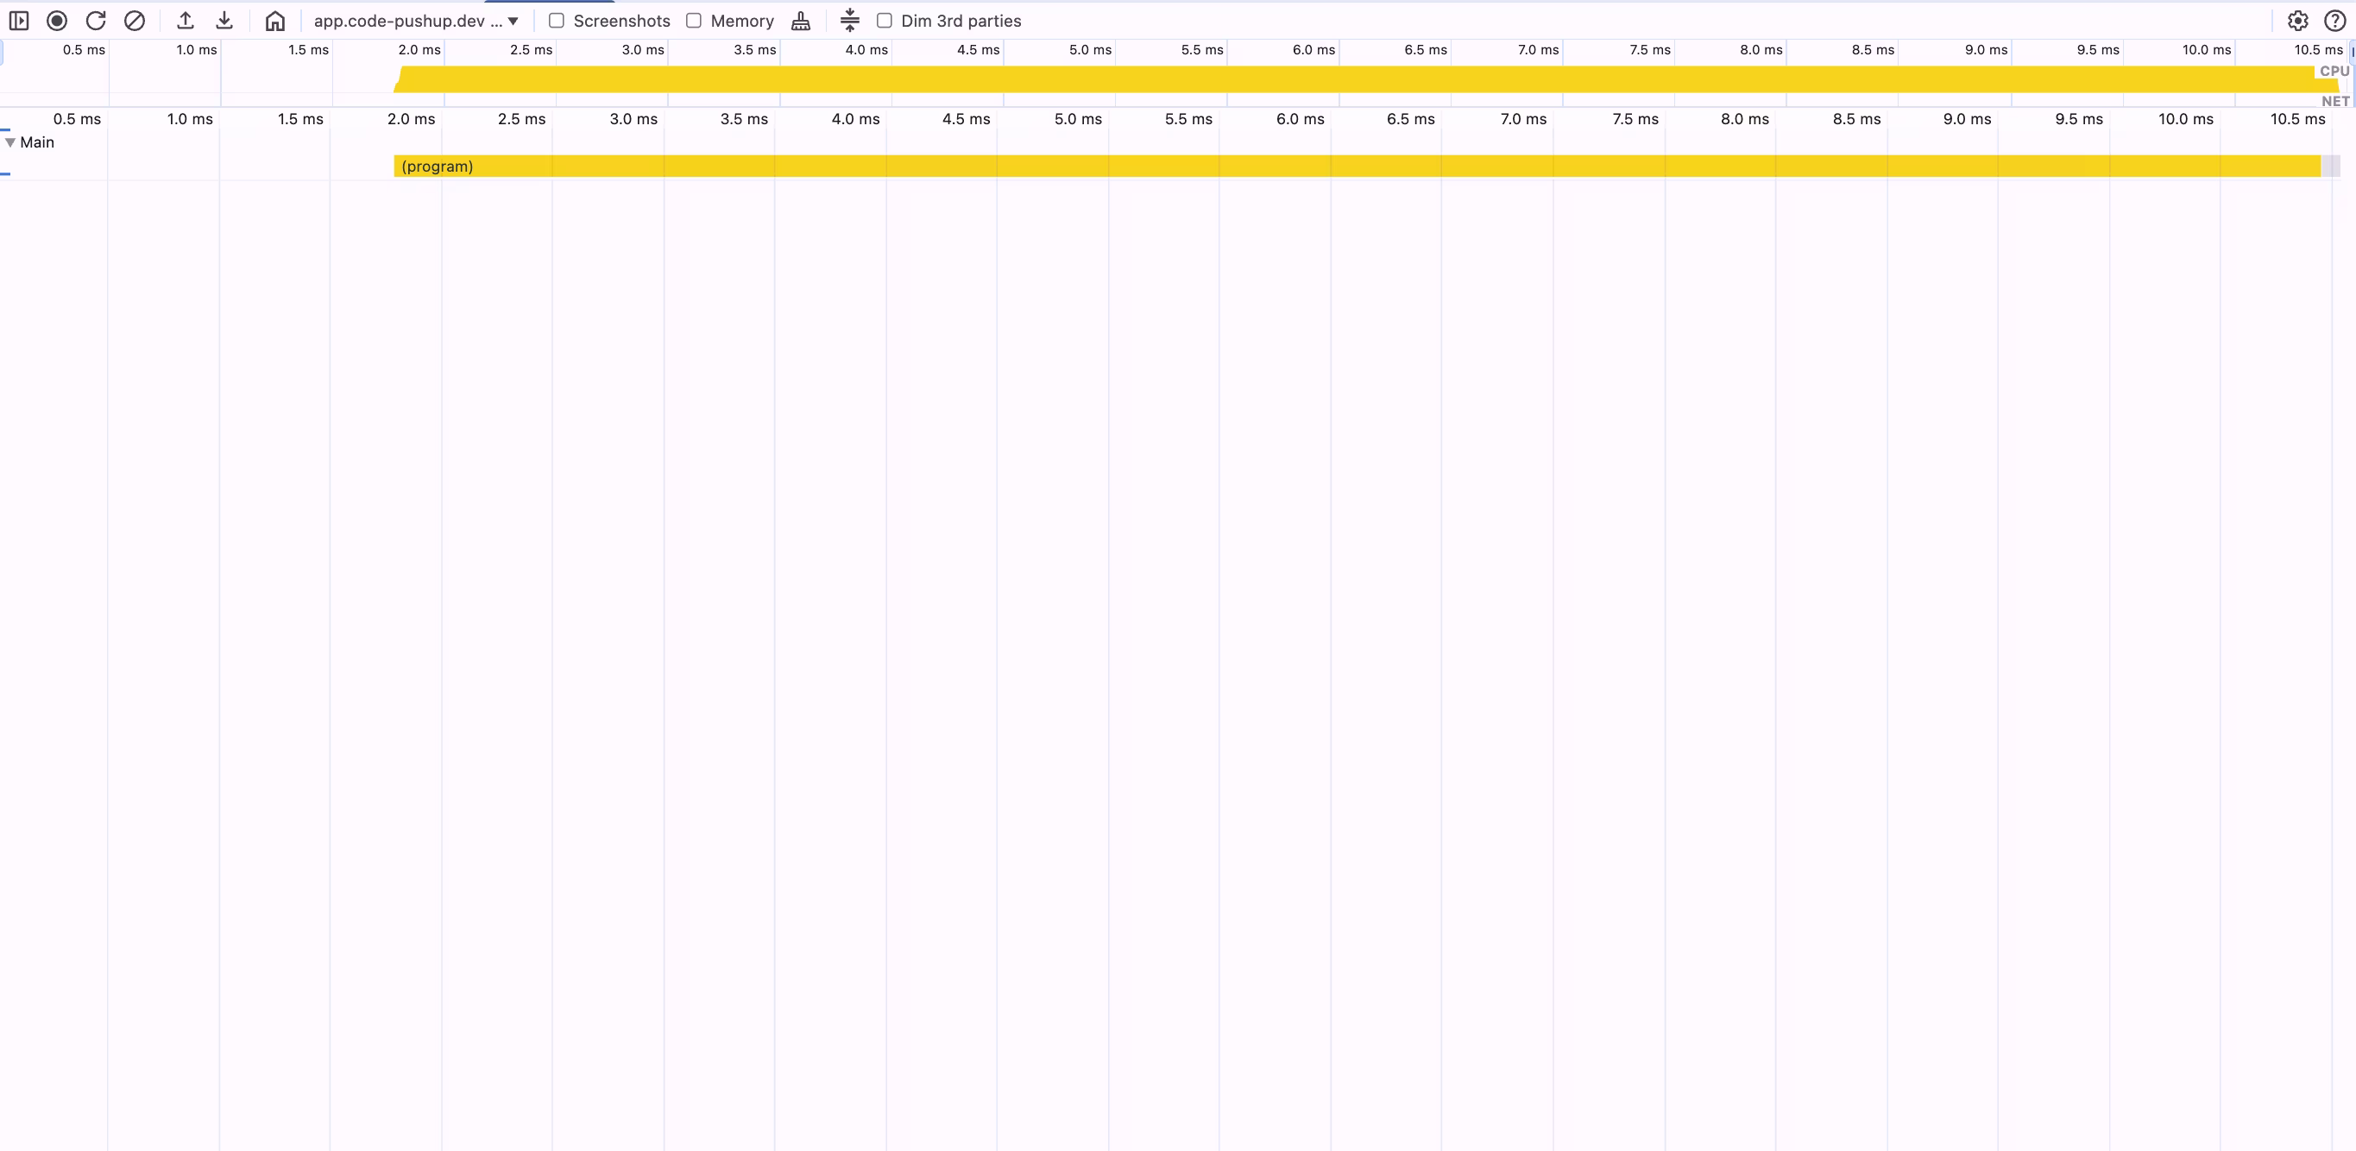Enable the Memory checkbox

point(694,20)
